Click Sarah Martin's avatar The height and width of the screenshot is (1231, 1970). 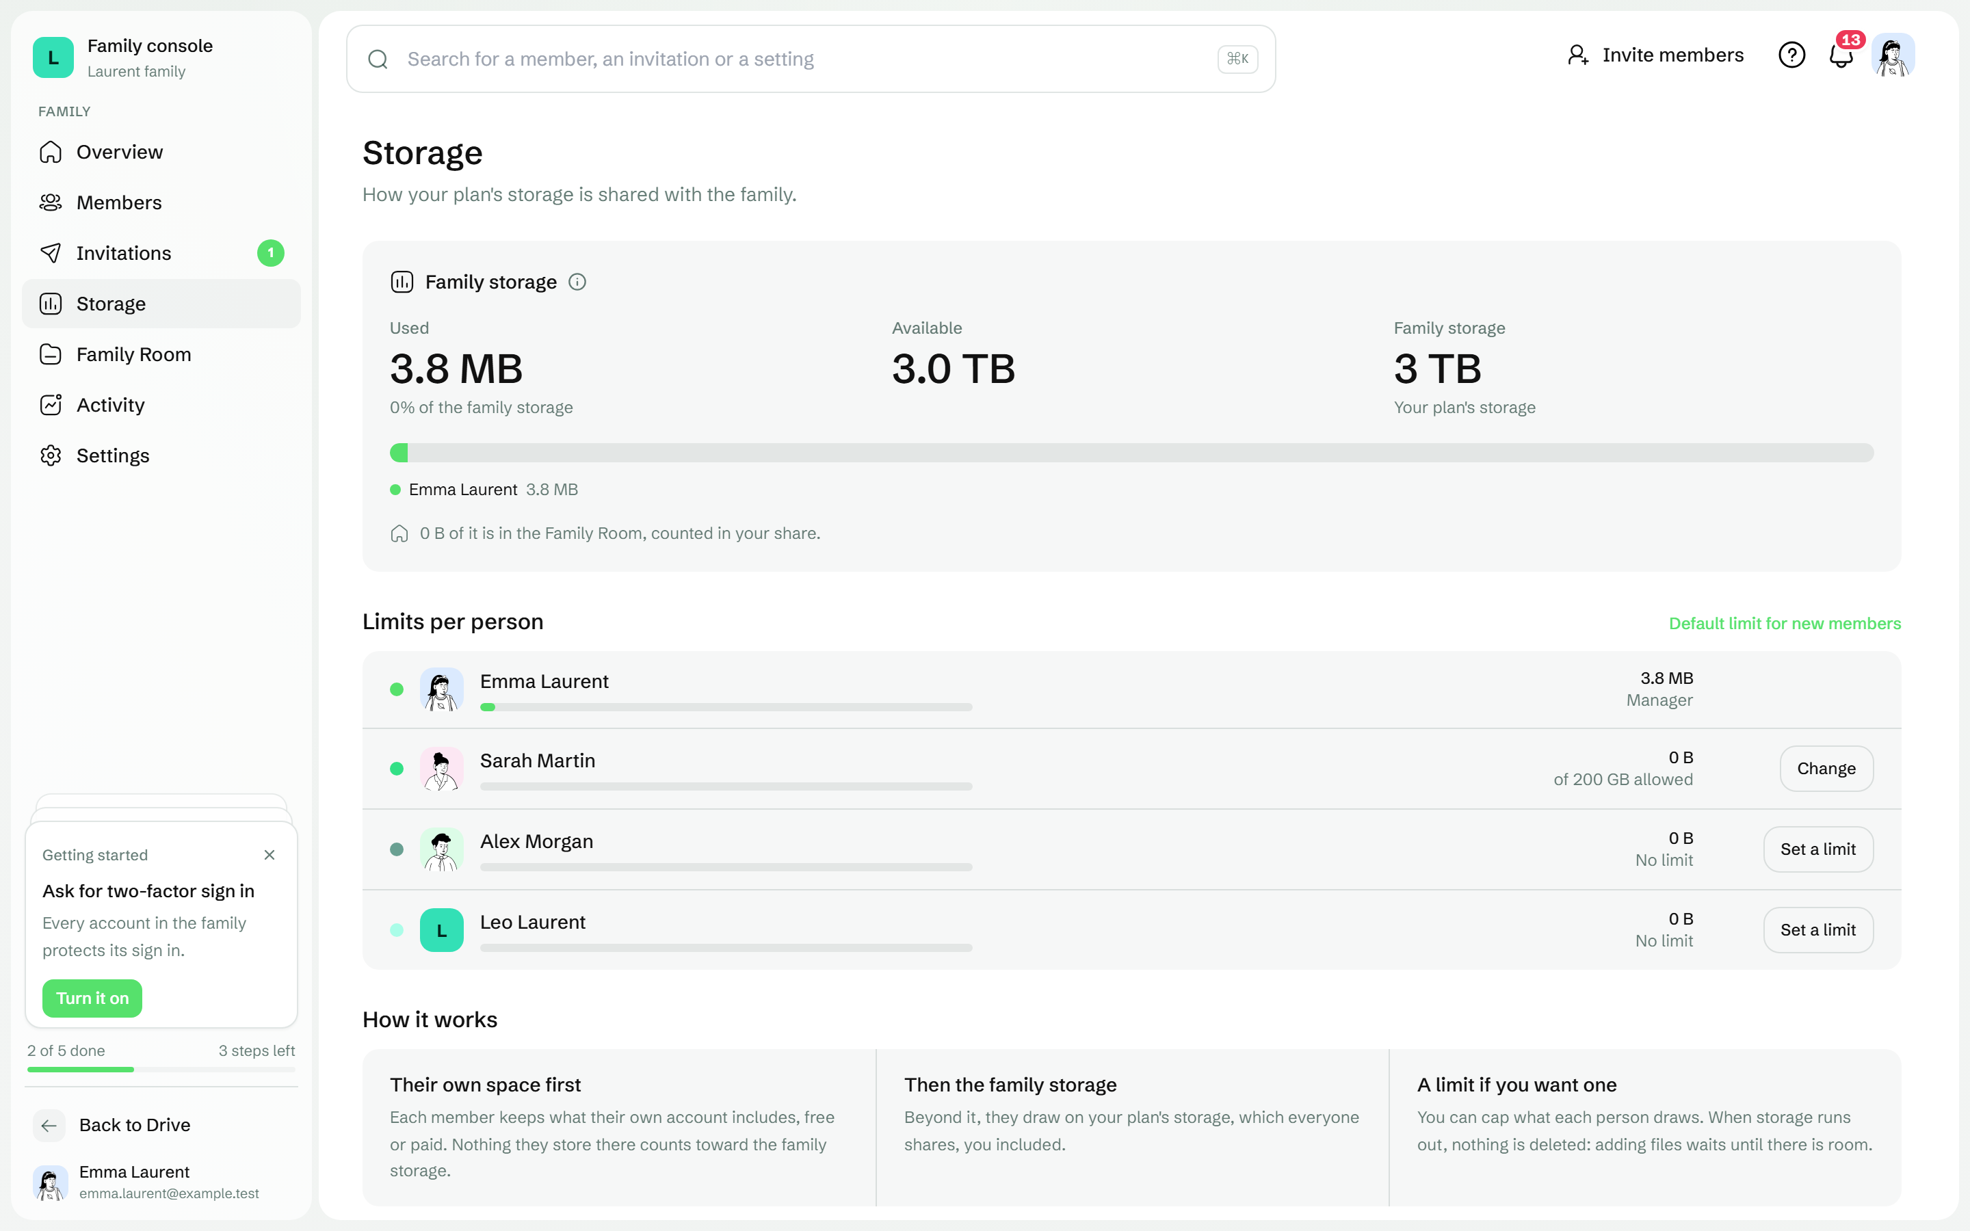click(x=442, y=769)
